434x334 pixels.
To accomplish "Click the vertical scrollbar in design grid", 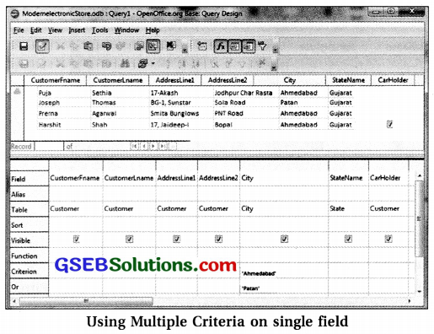I will 419,218.
